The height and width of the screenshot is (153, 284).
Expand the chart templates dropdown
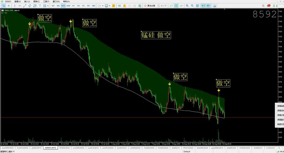tap(109, 6)
